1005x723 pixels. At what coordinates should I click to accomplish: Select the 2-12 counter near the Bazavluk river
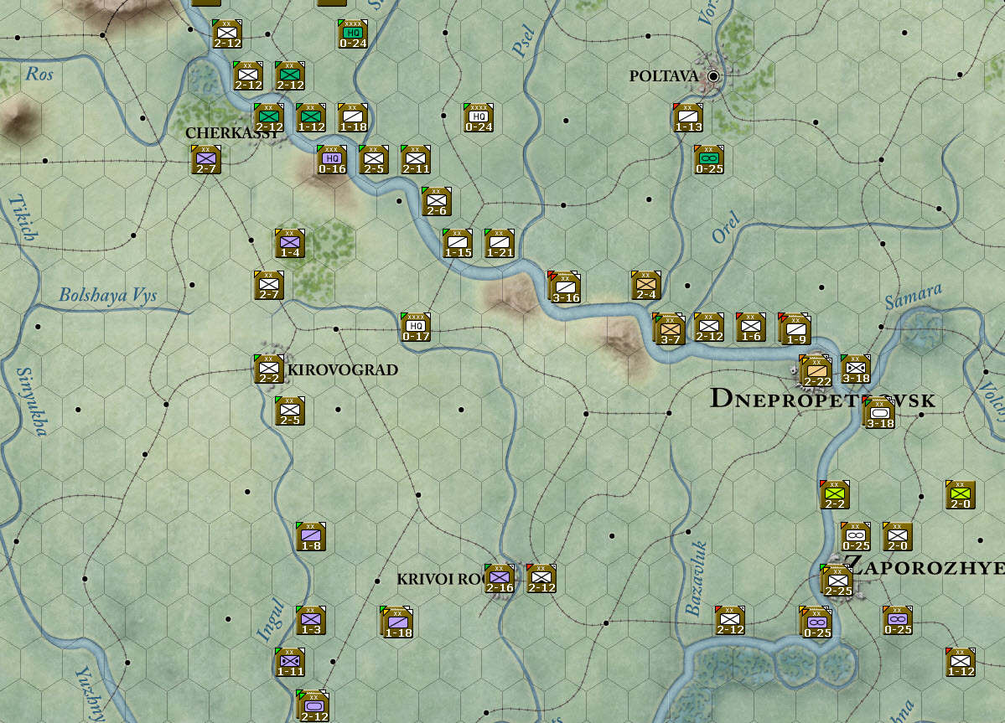pos(731,621)
